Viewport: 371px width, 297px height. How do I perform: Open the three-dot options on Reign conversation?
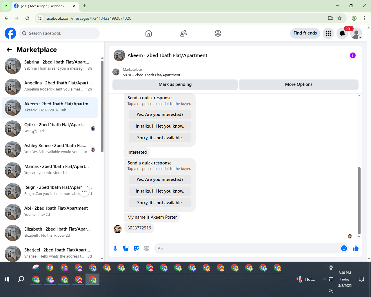[x=84, y=191]
